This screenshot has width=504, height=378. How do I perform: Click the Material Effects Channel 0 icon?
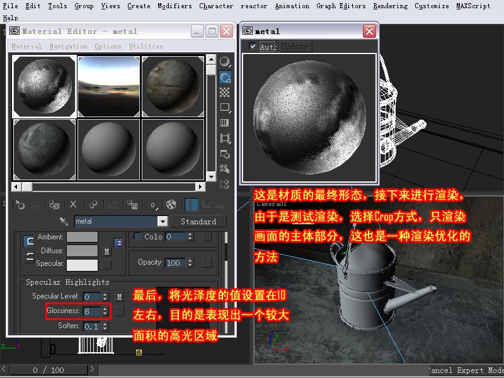coord(153,205)
